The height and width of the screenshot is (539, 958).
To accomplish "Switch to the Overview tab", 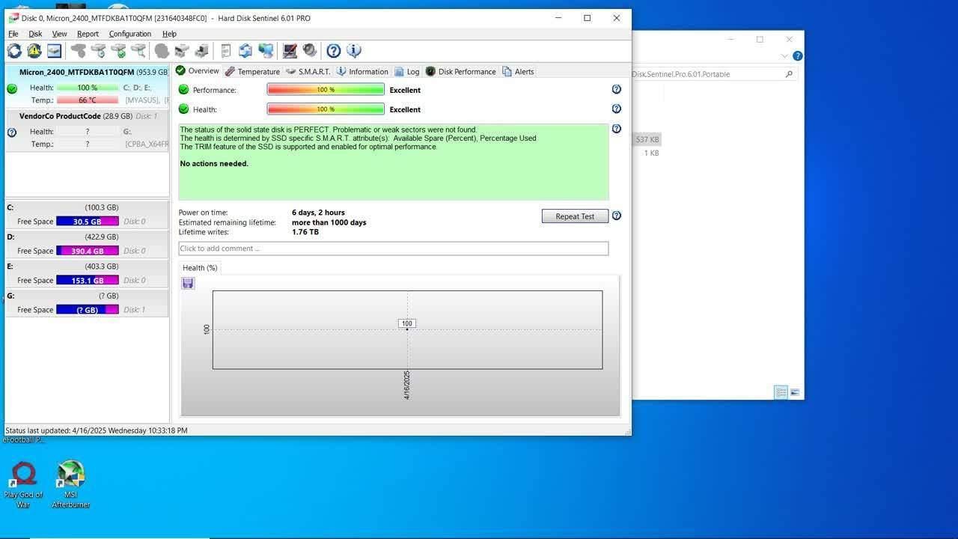I will [x=198, y=71].
